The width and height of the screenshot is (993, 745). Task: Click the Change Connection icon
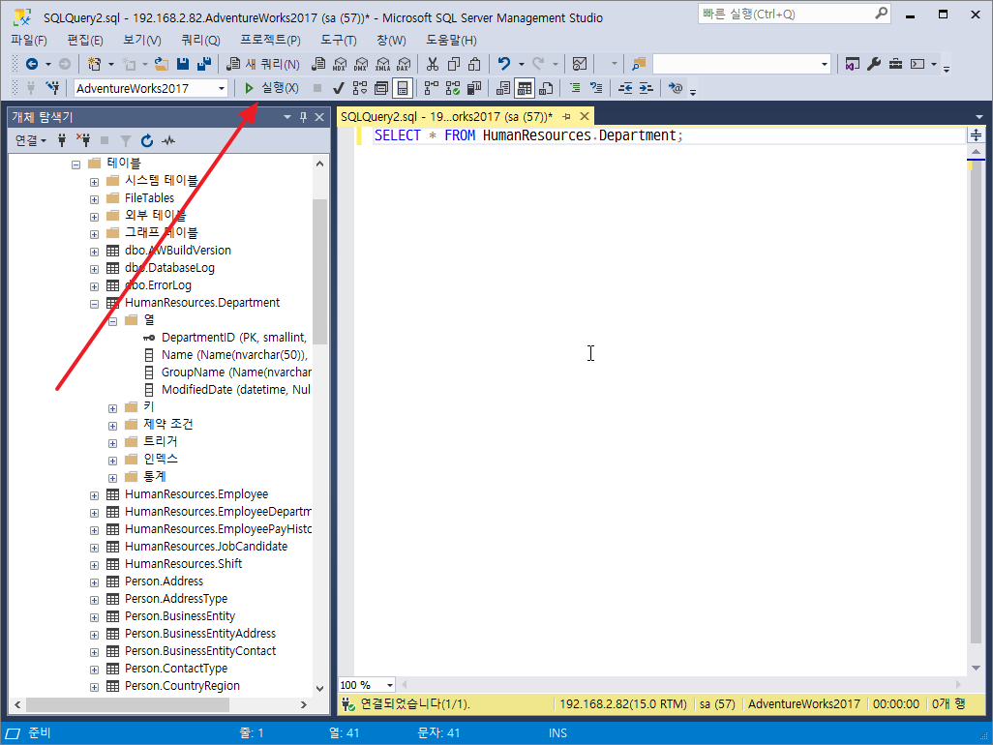52,88
